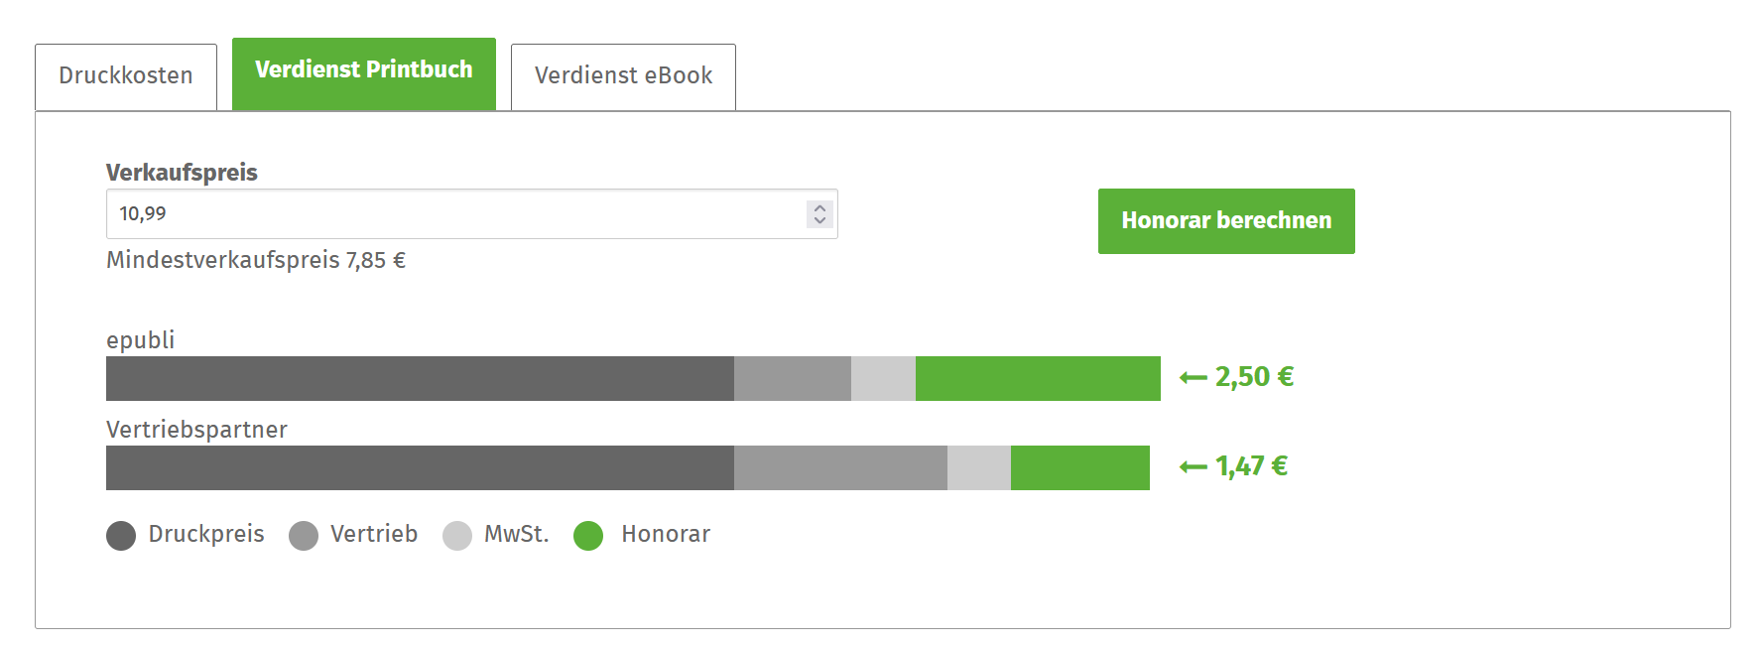Click the green arrow beside 2,50 €
The width and height of the screenshot is (1760, 647).
tap(1193, 378)
